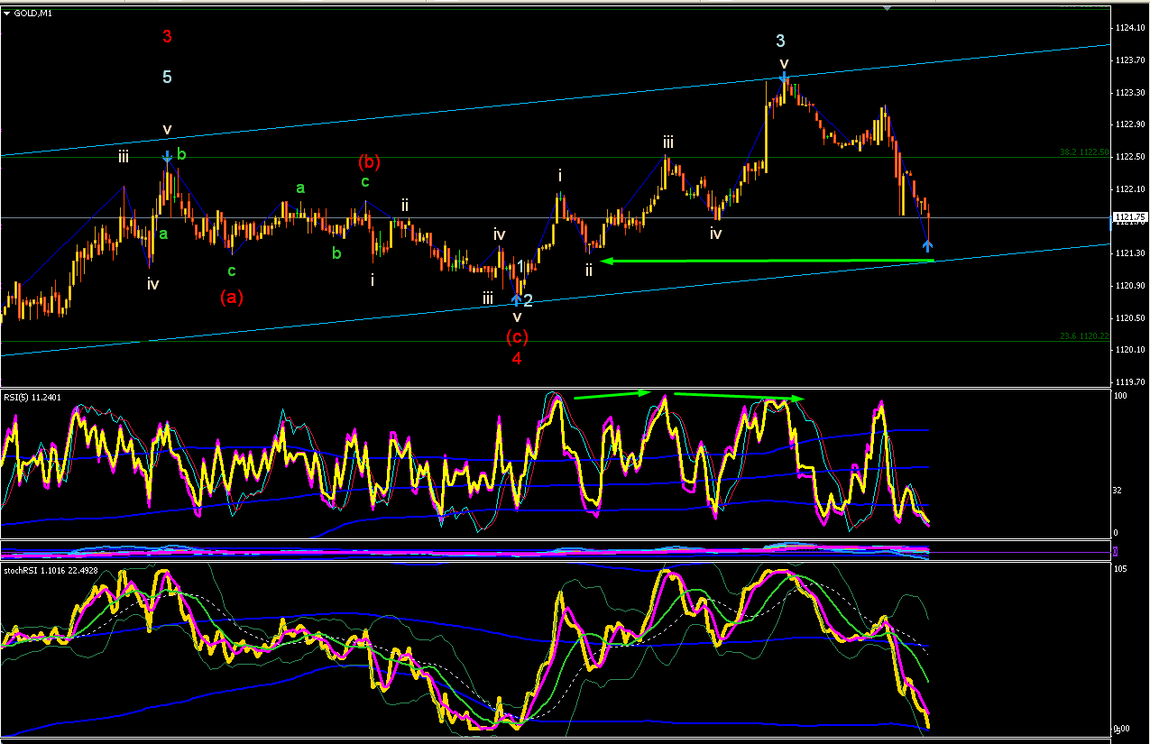Screen dimensions: 1150x744
Task: Click the 1124.10 price scale value
Action: tap(1131, 28)
